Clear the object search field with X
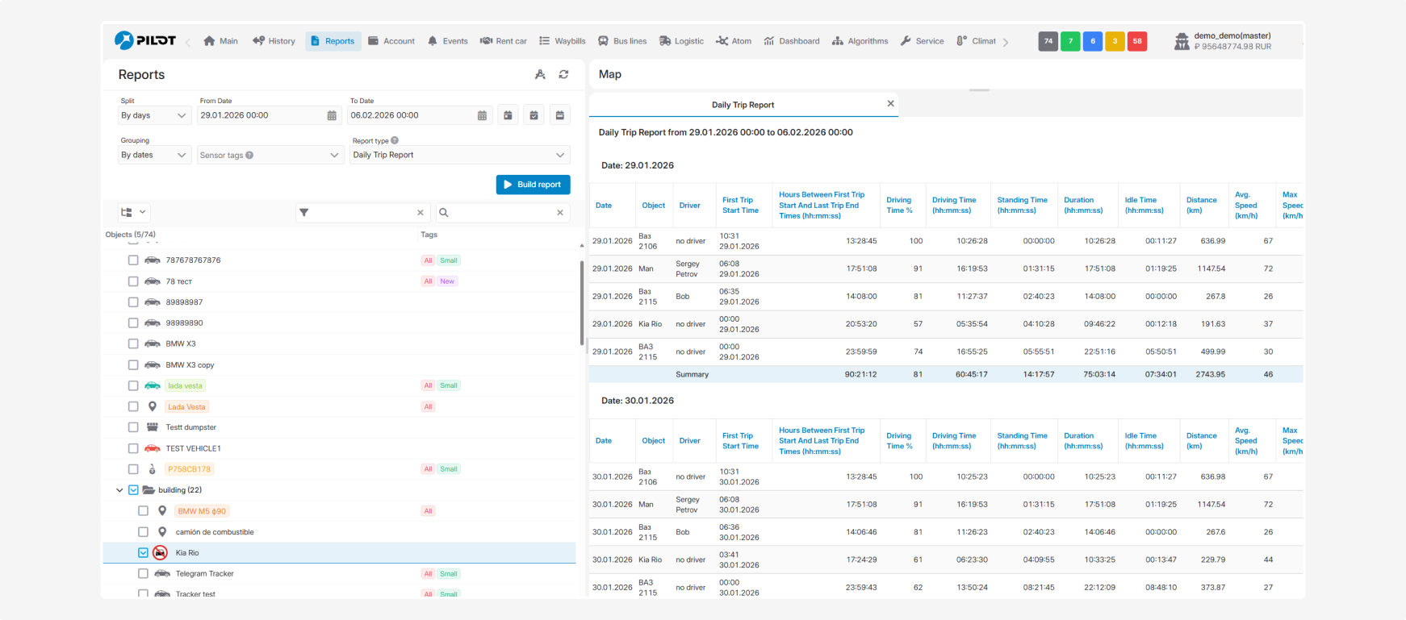 point(560,213)
